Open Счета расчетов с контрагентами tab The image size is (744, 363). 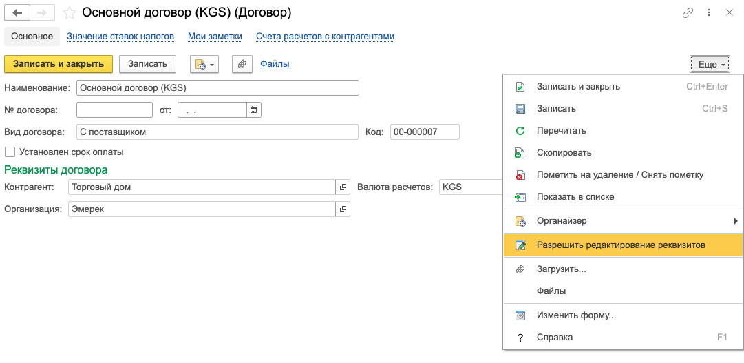coord(325,36)
